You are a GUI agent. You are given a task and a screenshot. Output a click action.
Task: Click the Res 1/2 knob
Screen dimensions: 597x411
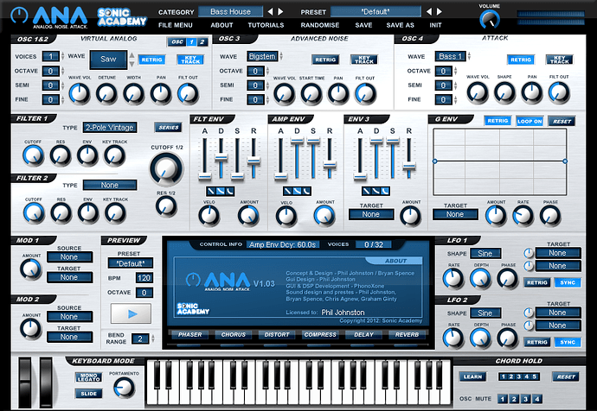[166, 206]
